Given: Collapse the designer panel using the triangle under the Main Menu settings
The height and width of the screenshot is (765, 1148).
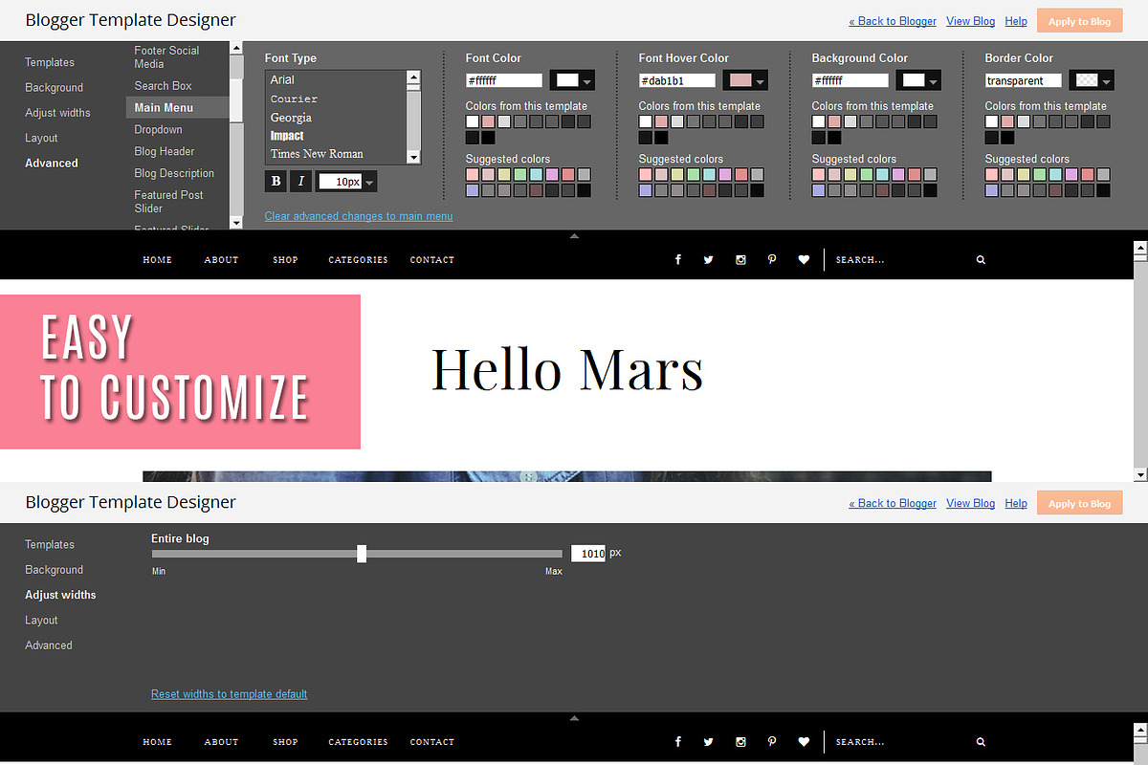Looking at the screenshot, I should pos(574,235).
